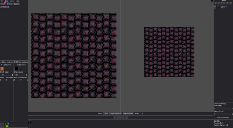This screenshot has width=233, height=128.
Task: Click the Future Steps onion skinning field
Action: click(x=222, y=114)
